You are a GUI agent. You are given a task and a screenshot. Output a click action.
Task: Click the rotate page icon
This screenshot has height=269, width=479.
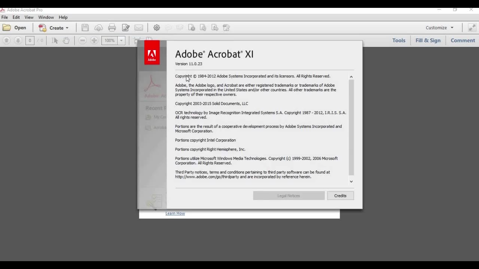(203, 28)
